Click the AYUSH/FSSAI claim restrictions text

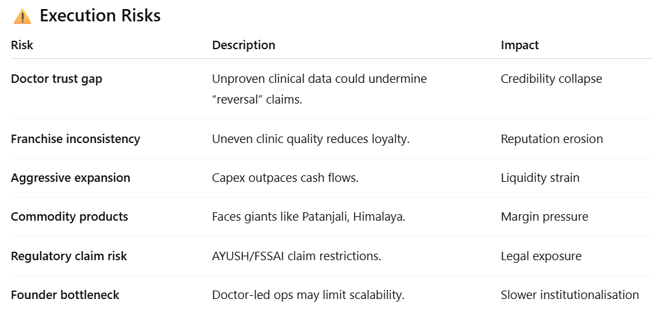(x=296, y=256)
